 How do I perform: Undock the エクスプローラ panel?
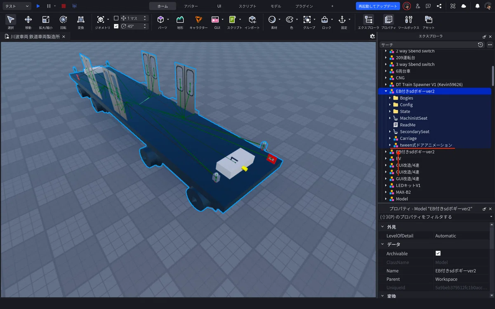tap(484, 36)
